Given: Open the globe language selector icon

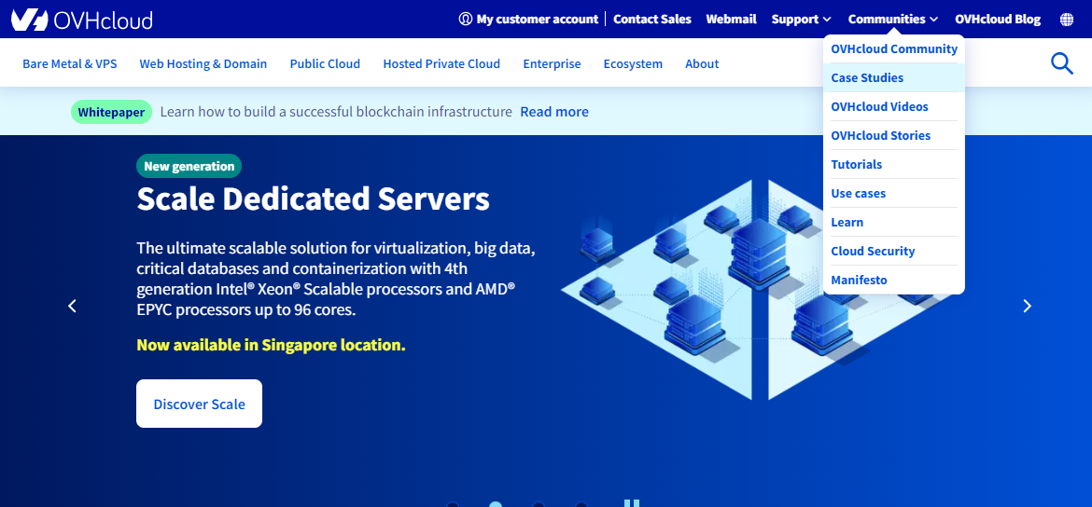Looking at the screenshot, I should tap(1066, 20).
